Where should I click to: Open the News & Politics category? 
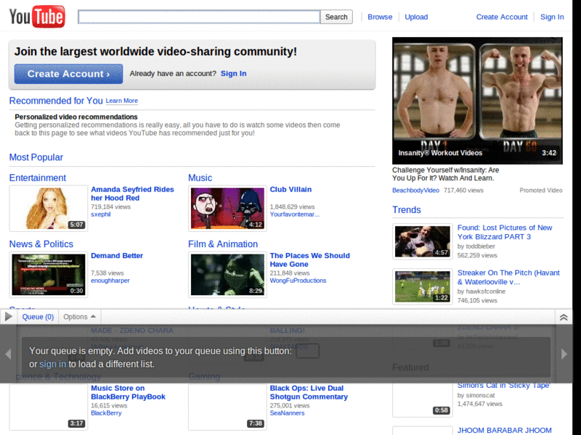click(x=41, y=244)
